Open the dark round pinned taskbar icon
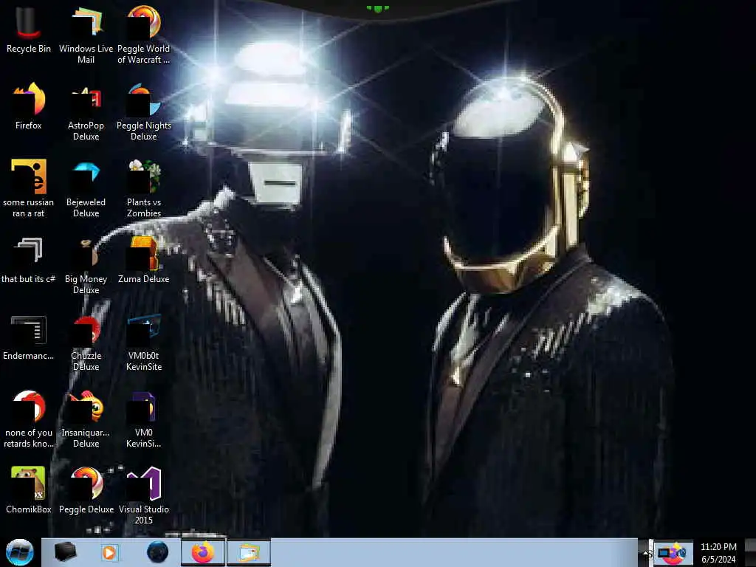 point(158,552)
